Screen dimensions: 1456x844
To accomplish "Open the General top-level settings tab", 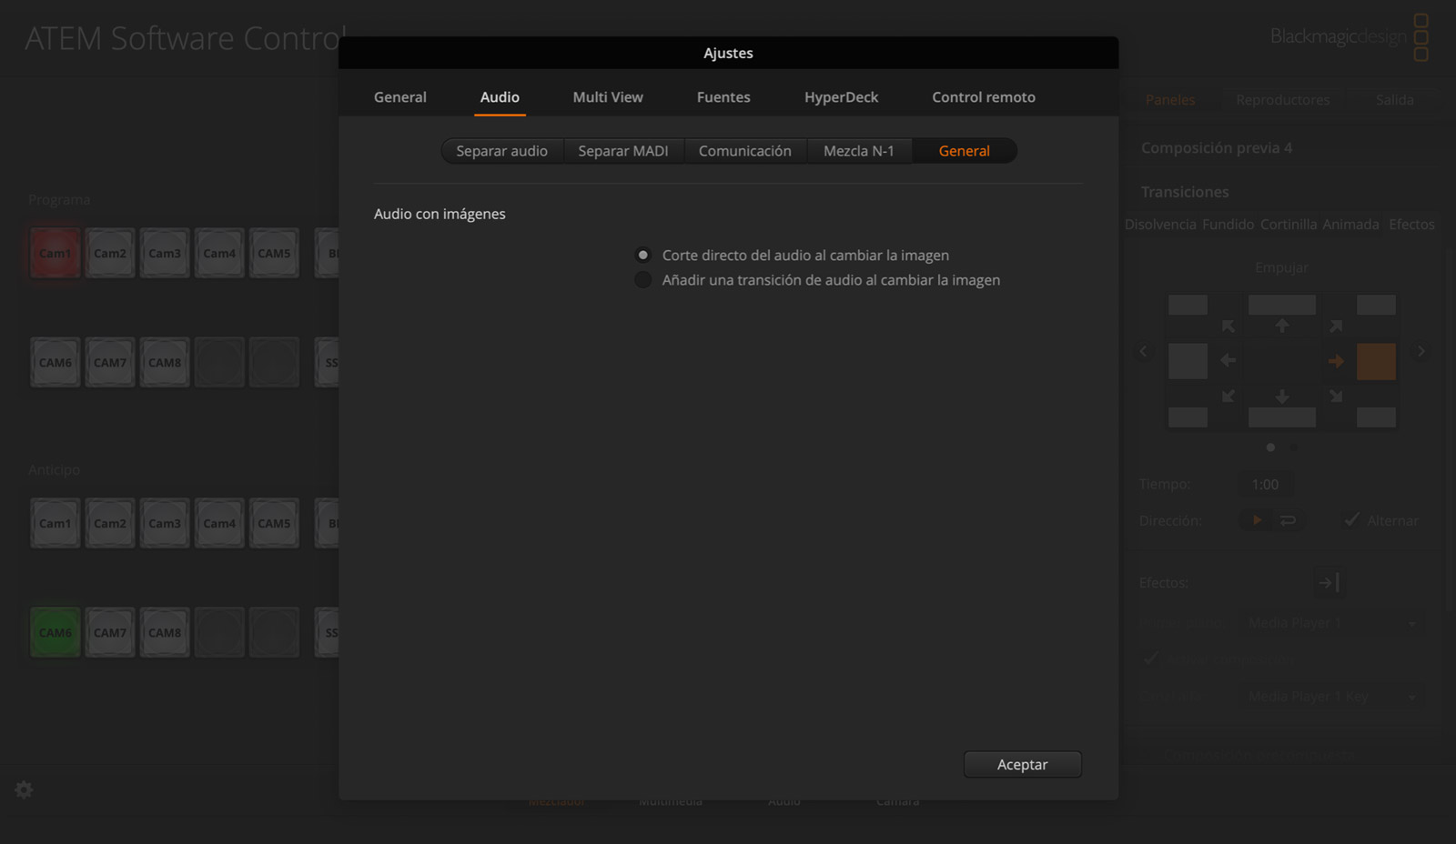I will tap(400, 97).
